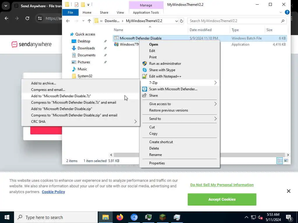Select System32 folder in navigation pane
The image size is (298, 223).
[x=85, y=76]
